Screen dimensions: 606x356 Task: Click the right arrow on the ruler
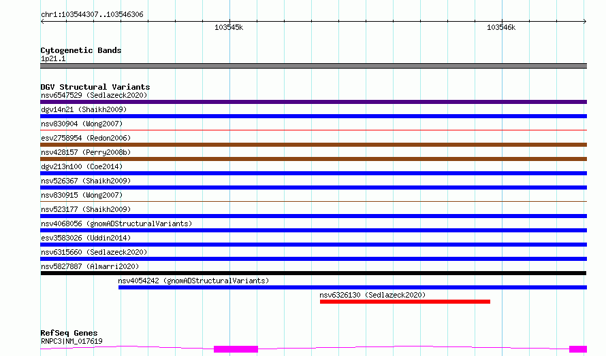click(x=585, y=22)
